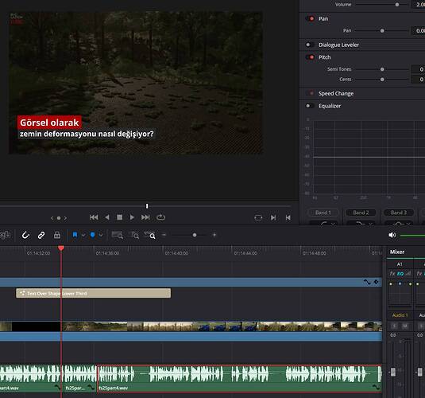Screen dimensions: 425x398
Task: Select the Band 1 equalizer button
Action: pyautogui.click(x=323, y=213)
